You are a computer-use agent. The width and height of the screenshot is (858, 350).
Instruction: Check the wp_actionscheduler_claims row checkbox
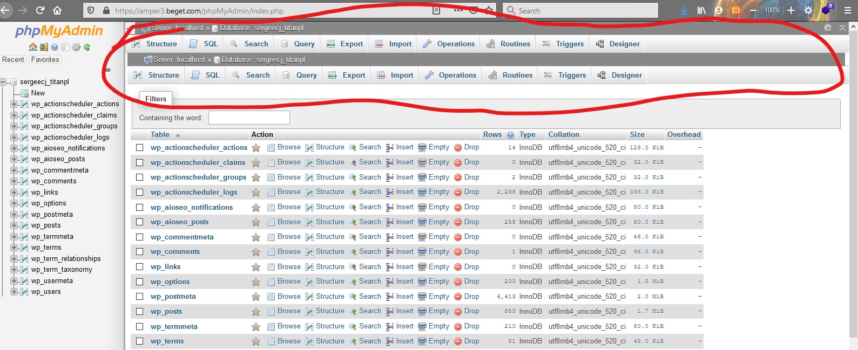(x=140, y=162)
